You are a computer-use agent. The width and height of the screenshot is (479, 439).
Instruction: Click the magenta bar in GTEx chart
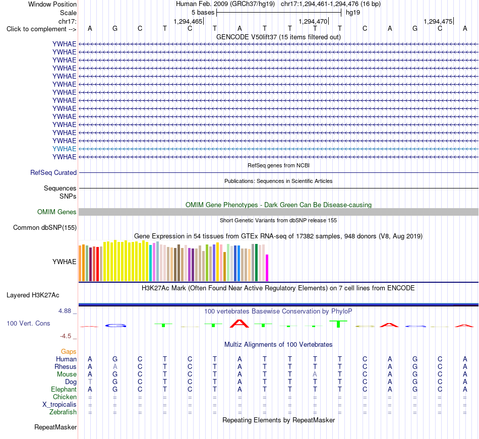tap(267, 268)
